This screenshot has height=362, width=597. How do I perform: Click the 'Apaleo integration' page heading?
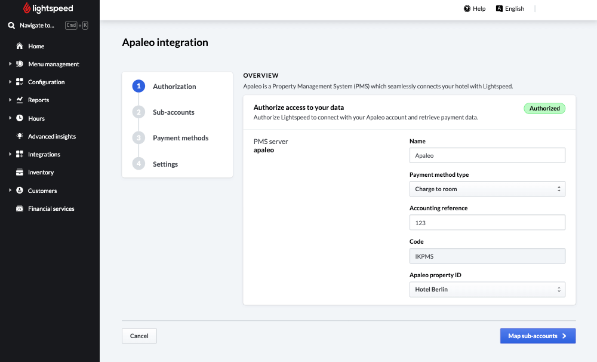coord(165,42)
